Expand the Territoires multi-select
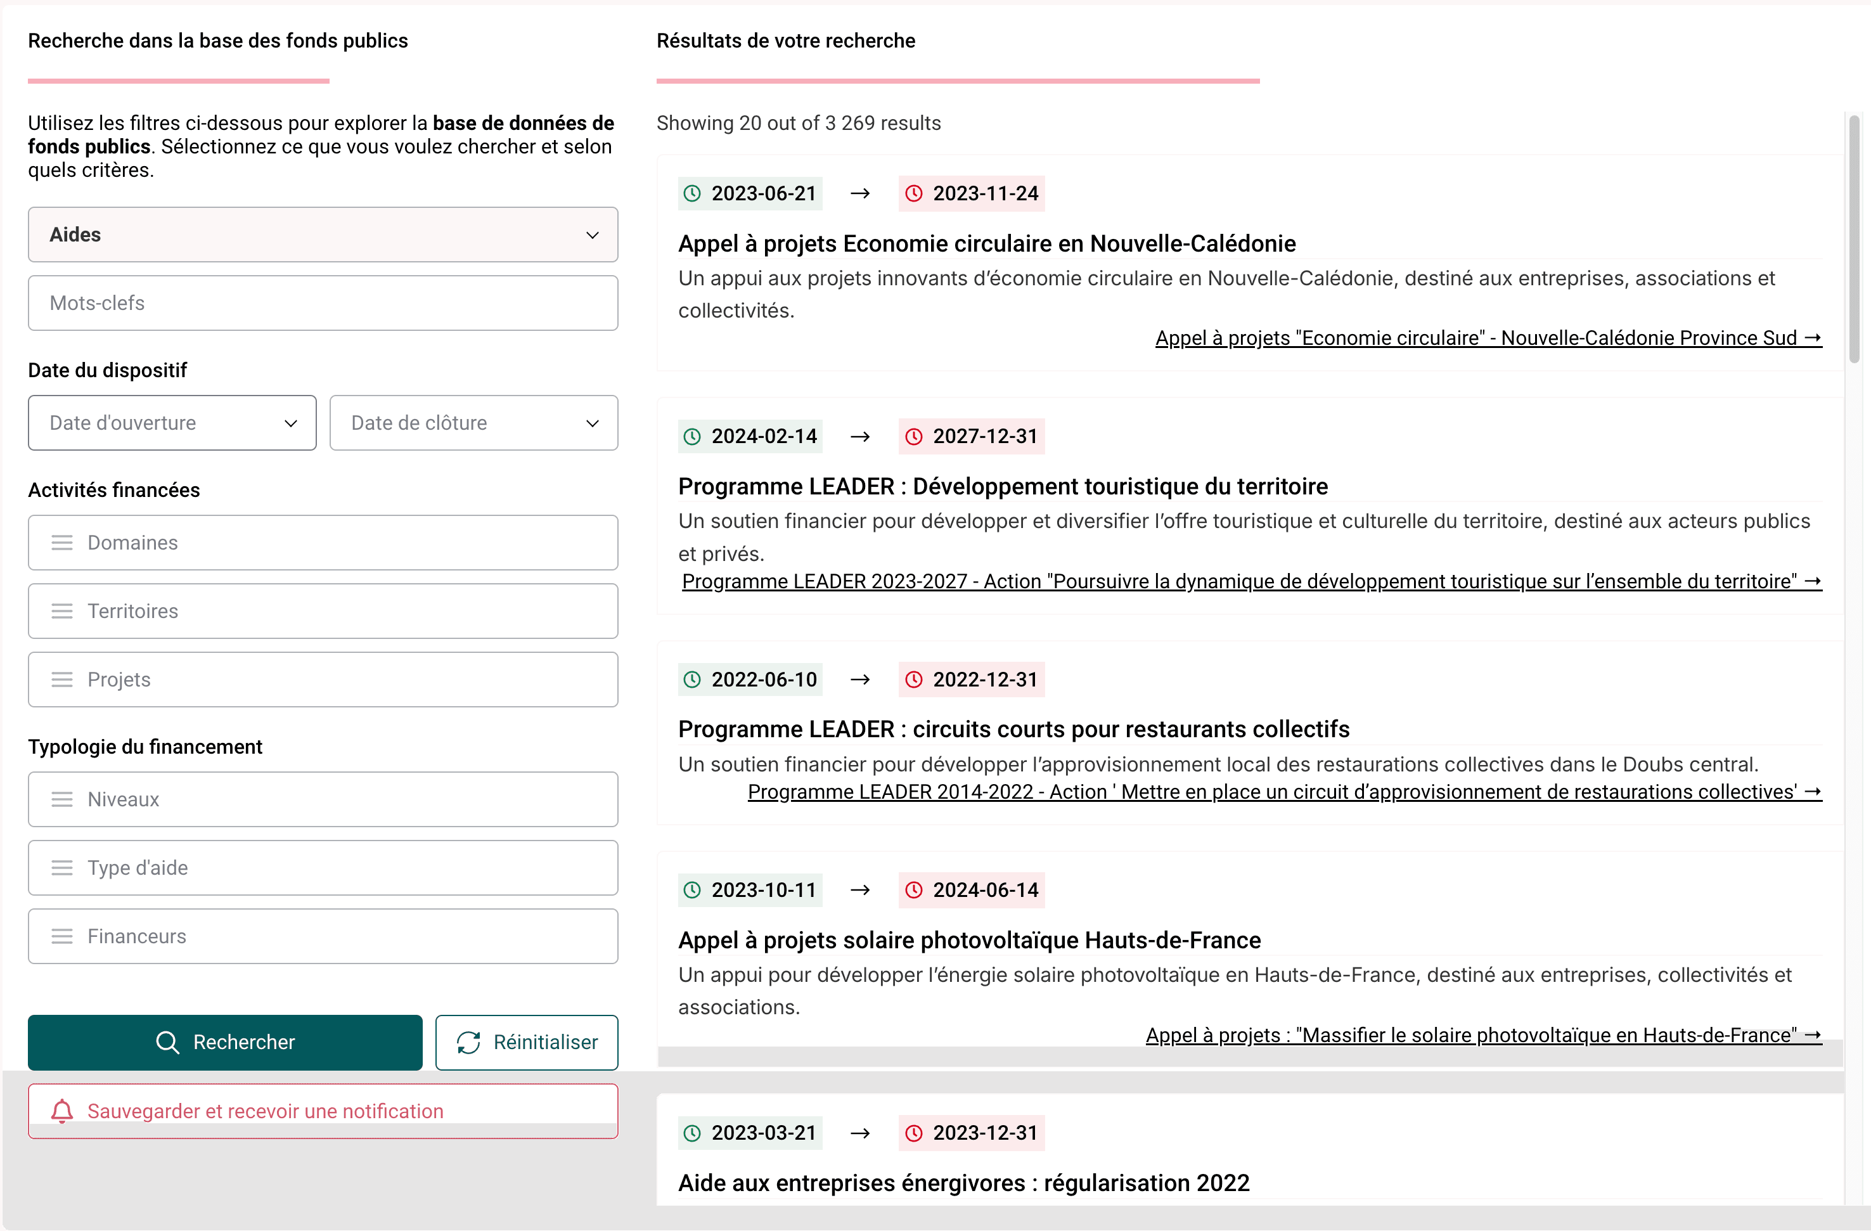The width and height of the screenshot is (1871, 1231). pos(323,611)
